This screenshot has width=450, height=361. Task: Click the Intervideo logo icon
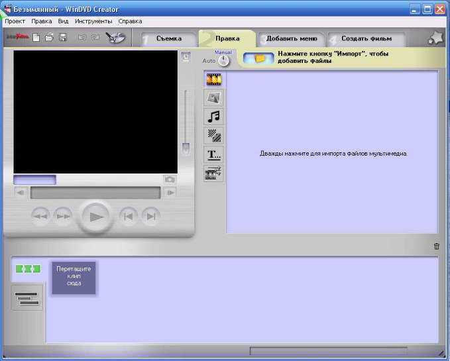coord(17,37)
